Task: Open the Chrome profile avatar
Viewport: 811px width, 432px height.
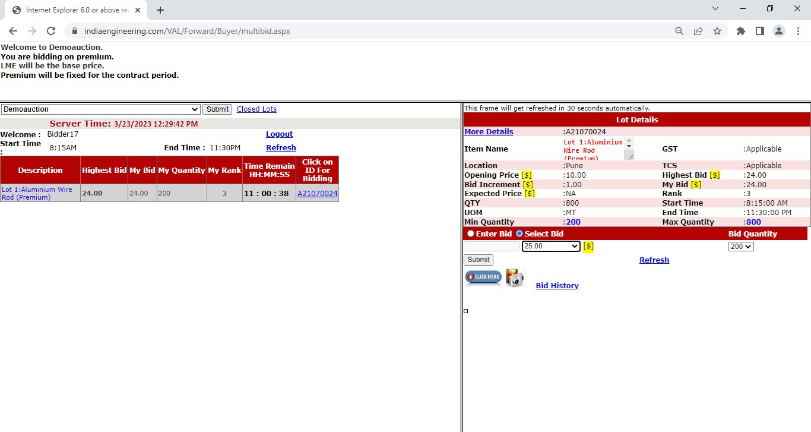Action: 779,31
